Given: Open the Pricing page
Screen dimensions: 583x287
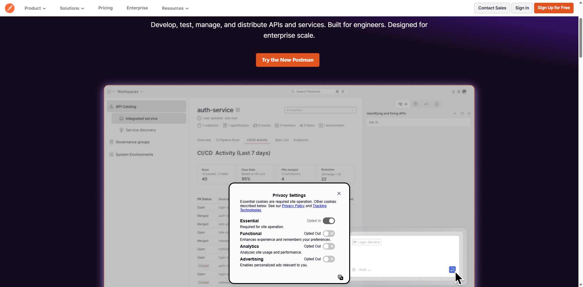Looking at the screenshot, I should point(105,8).
